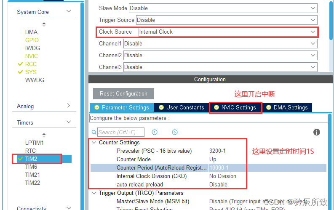334x210 pixels.
Task: Open the Slave Mode dropdown
Action: coord(223,8)
